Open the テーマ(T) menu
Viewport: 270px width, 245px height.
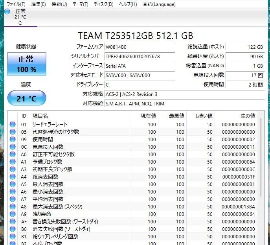80,4
